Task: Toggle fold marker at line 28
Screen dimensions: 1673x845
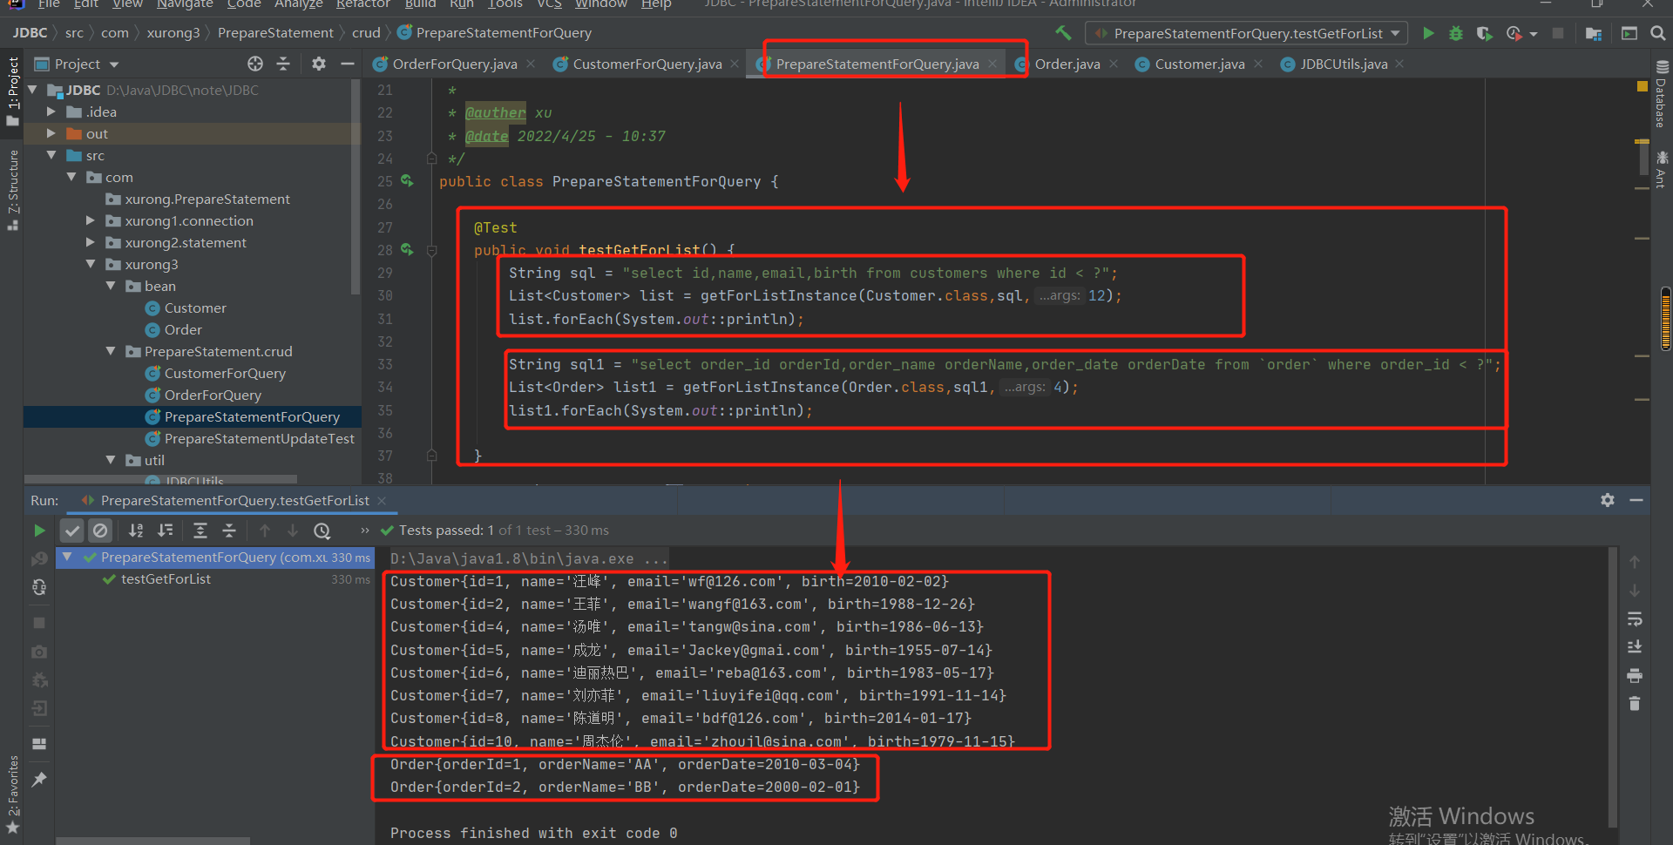Action: pyautogui.click(x=431, y=250)
